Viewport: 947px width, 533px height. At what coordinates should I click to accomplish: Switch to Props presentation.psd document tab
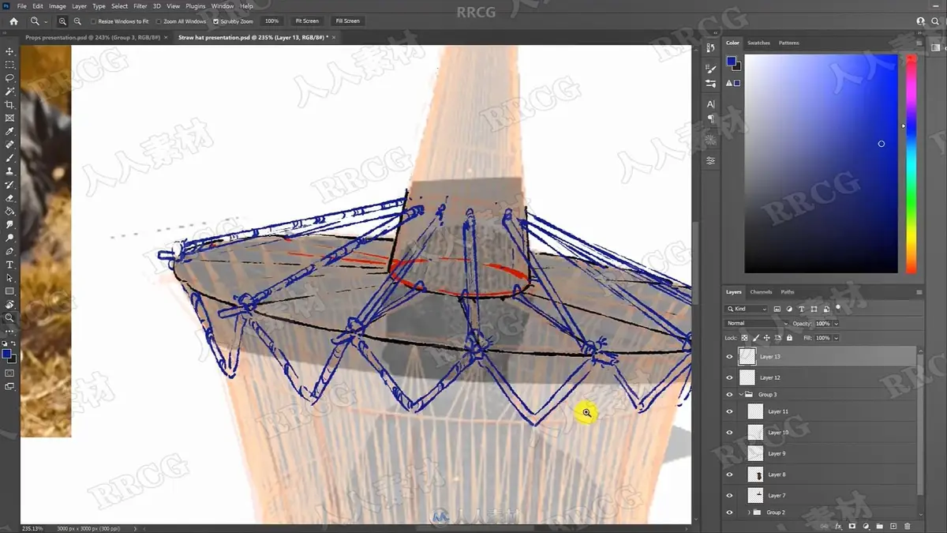pyautogui.click(x=93, y=37)
